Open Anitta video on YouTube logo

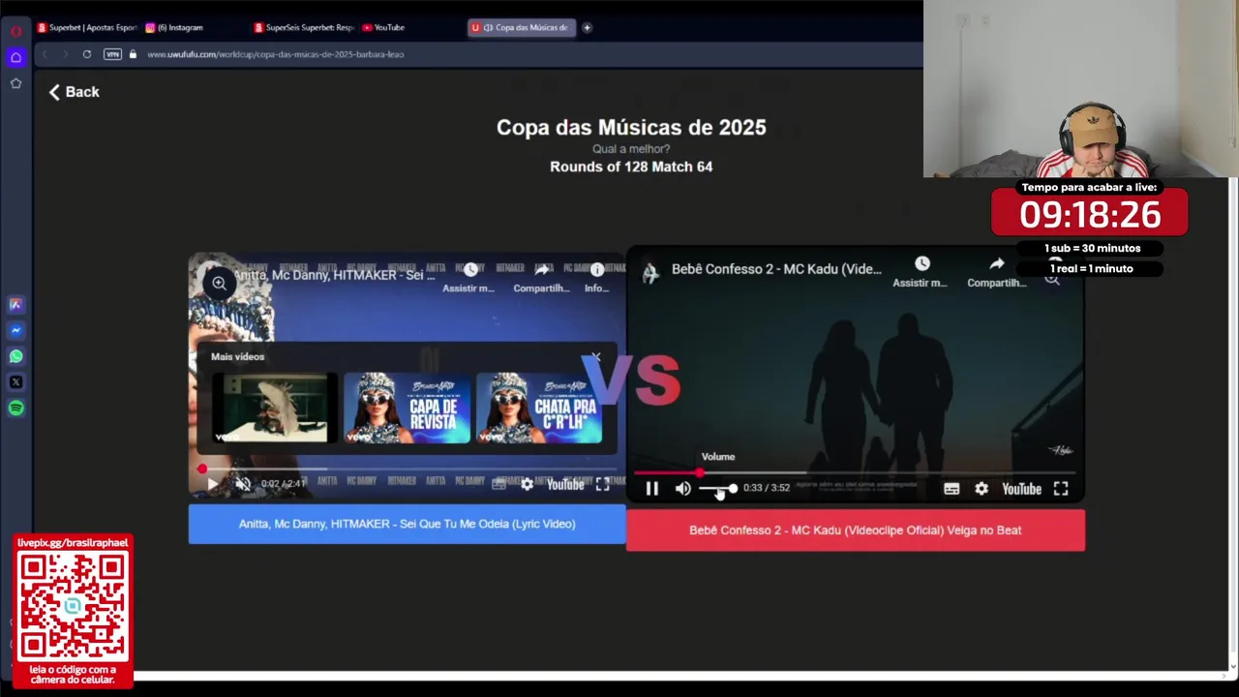[565, 484]
